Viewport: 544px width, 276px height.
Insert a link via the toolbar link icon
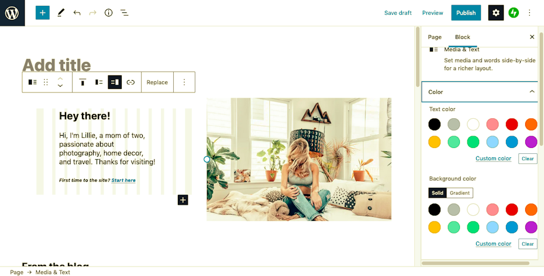pyautogui.click(x=130, y=82)
